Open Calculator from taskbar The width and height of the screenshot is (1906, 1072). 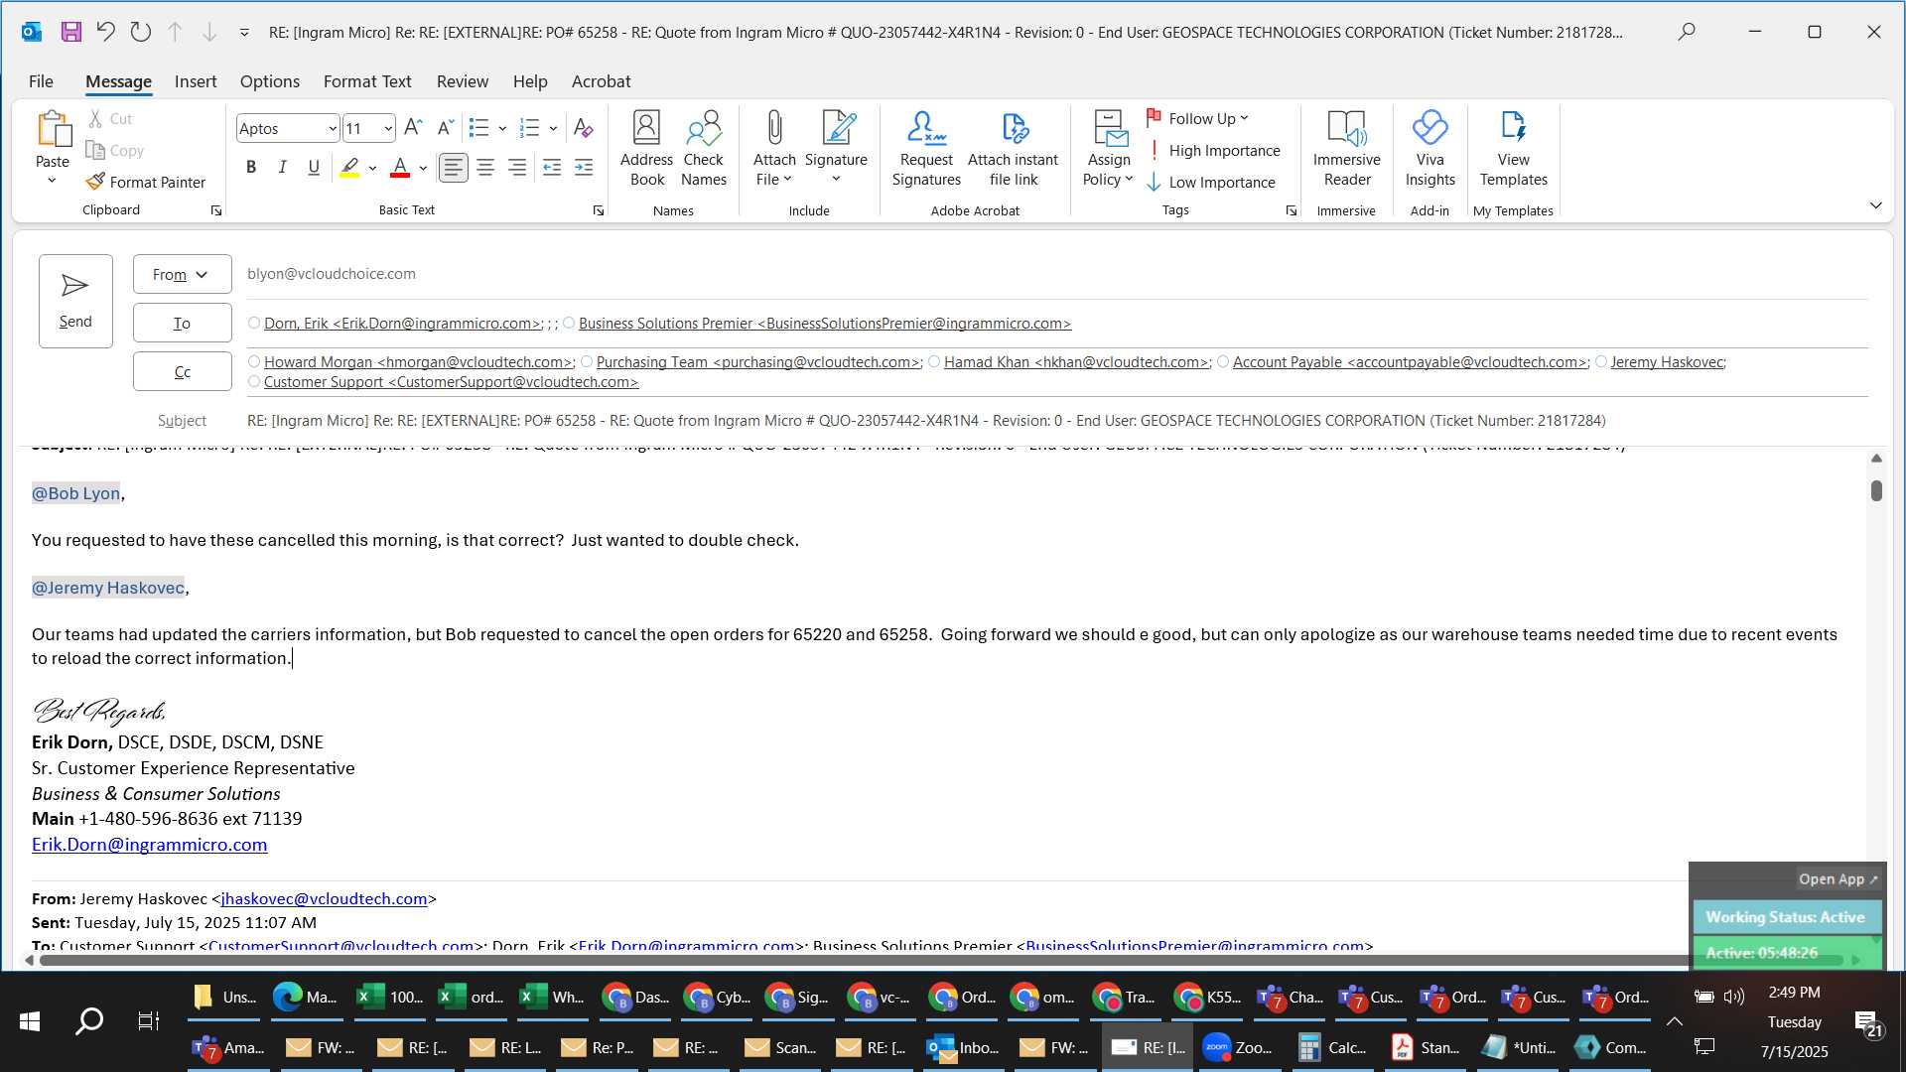click(1332, 1047)
